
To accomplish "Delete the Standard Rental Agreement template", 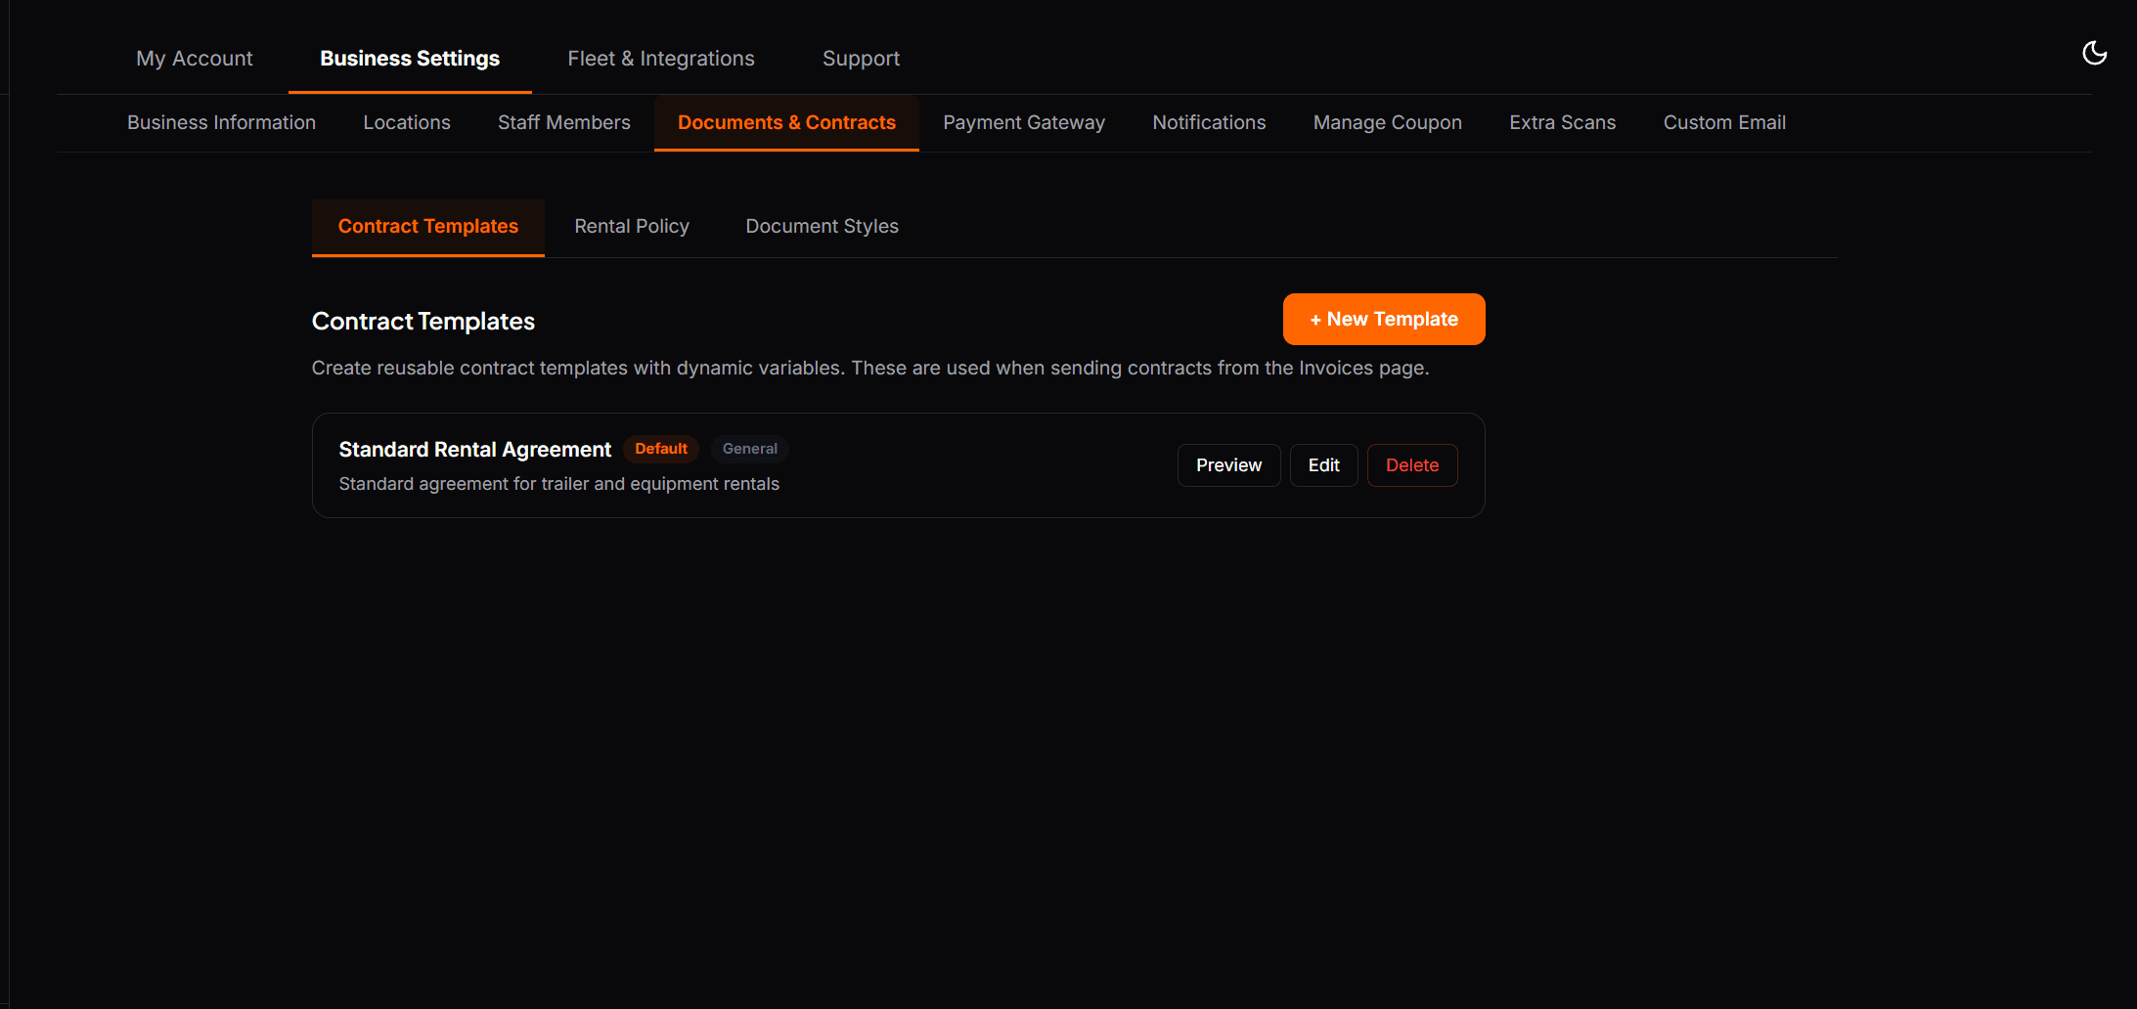I will pos(1412,464).
